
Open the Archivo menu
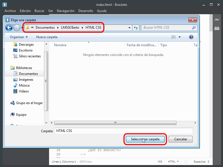[10, 11]
